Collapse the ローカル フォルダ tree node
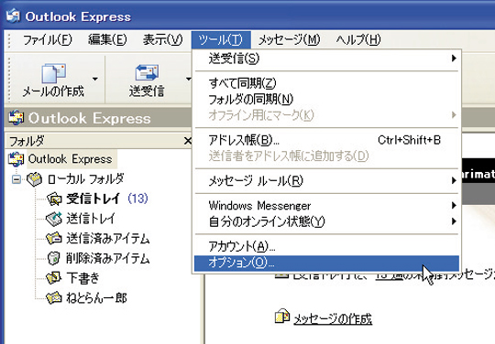The width and height of the screenshot is (495, 344). tap(16, 179)
